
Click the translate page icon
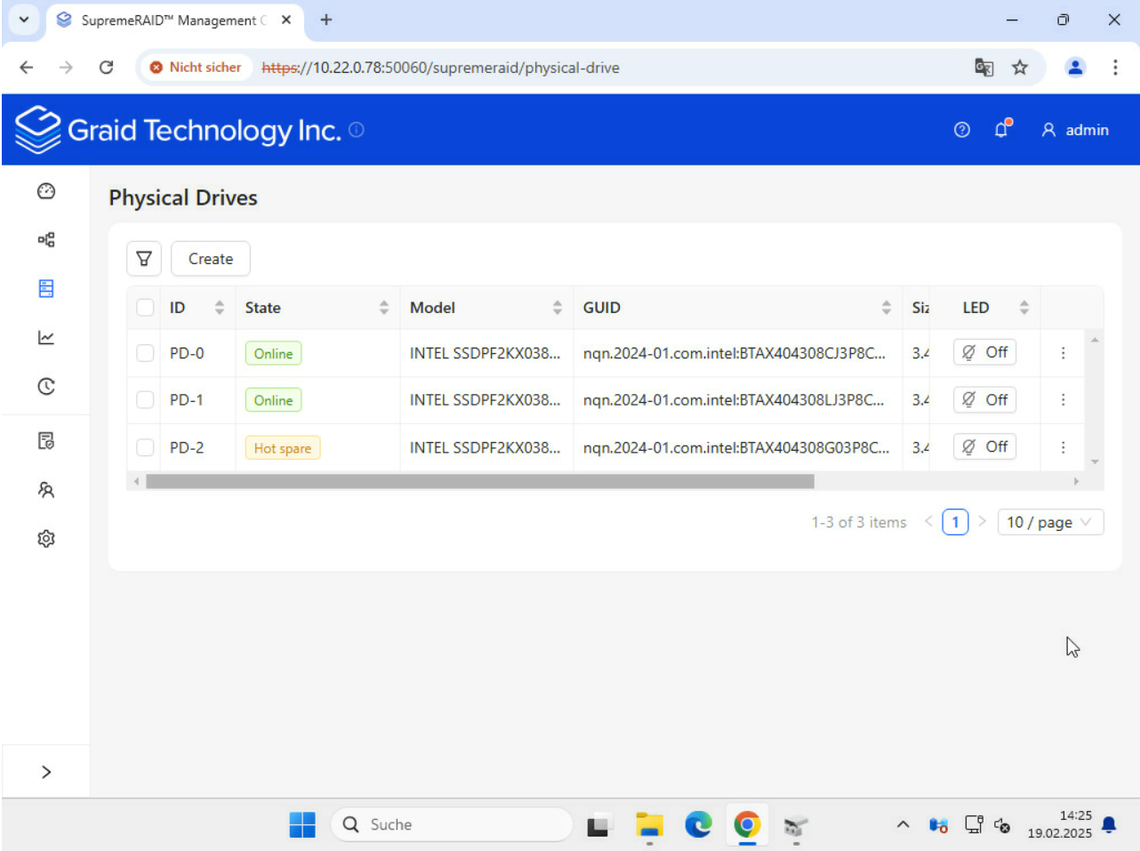(983, 67)
